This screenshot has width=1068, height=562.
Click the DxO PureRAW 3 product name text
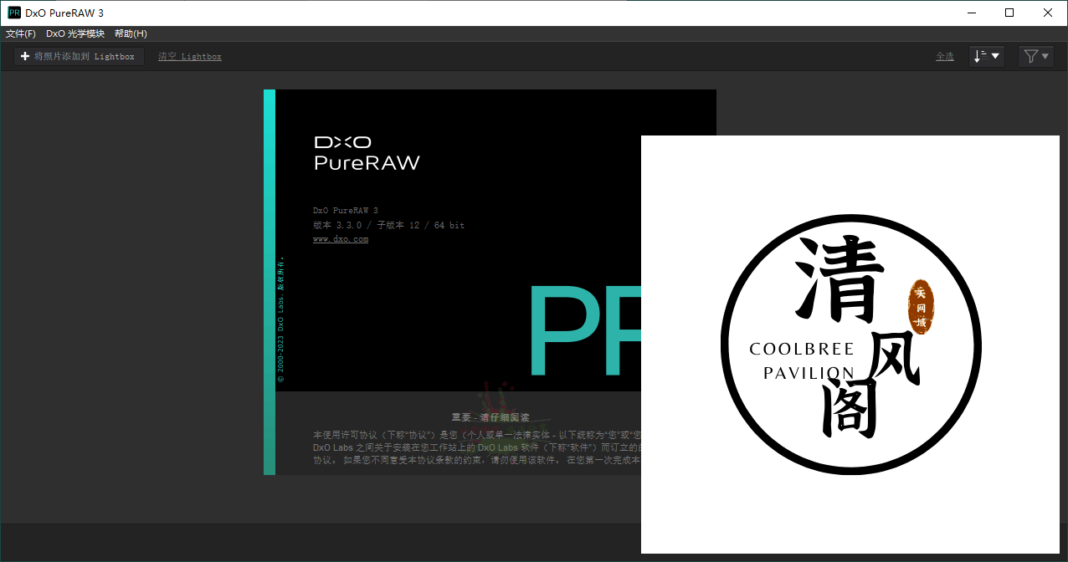pyautogui.click(x=346, y=211)
